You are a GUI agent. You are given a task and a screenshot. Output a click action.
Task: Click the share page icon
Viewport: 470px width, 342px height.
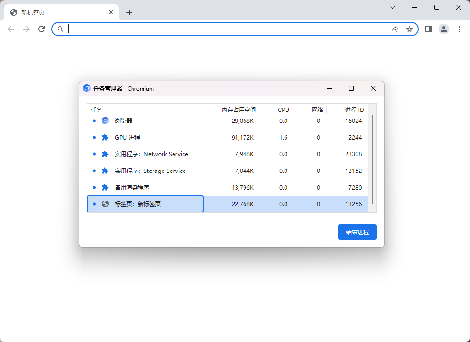394,29
